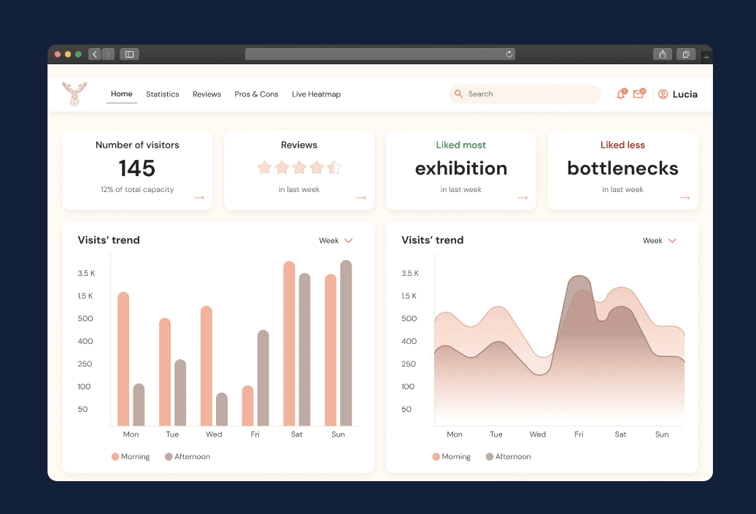Click the search magnifier icon
This screenshot has width=756, height=514.
(458, 93)
